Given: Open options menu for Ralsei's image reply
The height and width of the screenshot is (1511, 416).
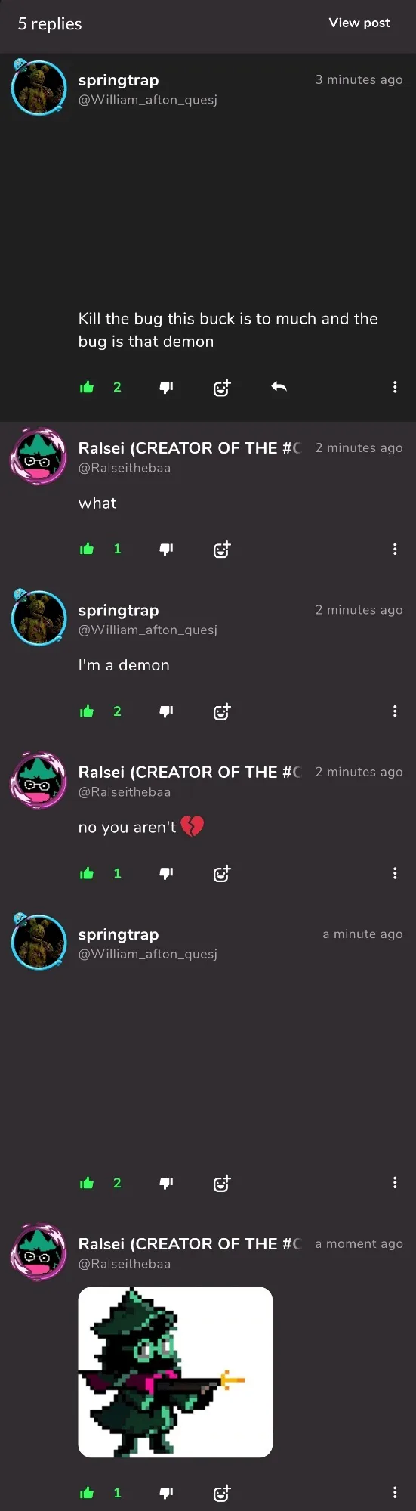Looking at the screenshot, I should click(x=395, y=1492).
